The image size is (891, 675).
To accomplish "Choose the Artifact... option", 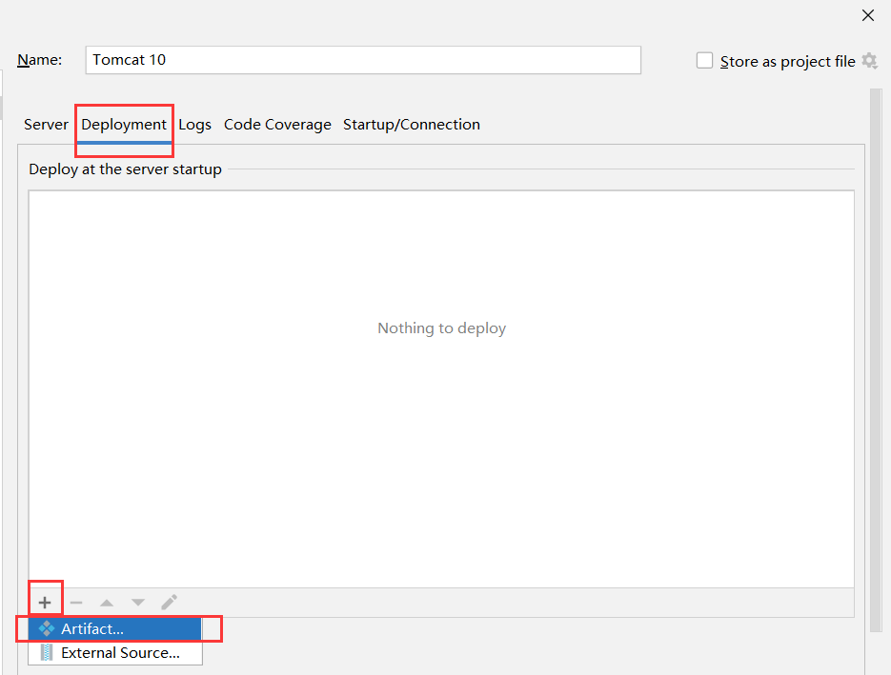I will coord(92,628).
